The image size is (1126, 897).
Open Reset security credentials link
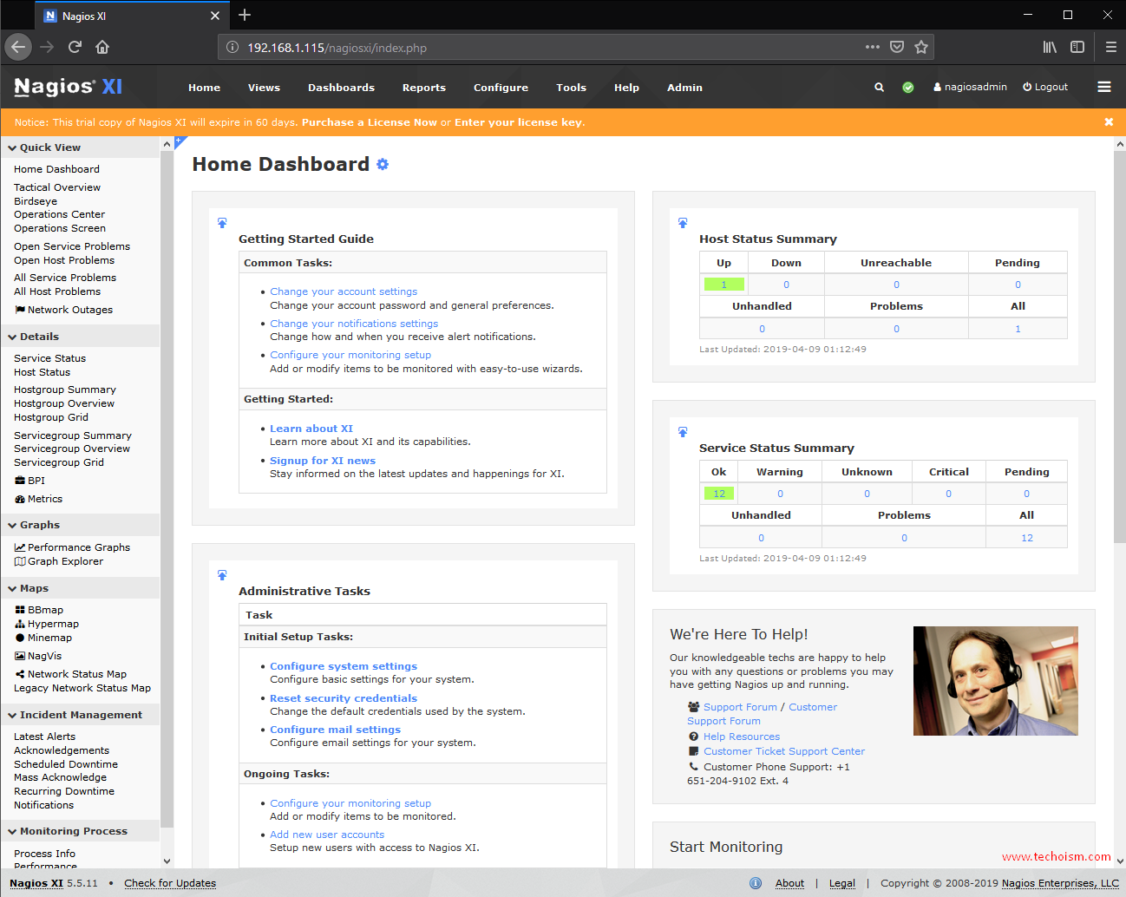(344, 698)
